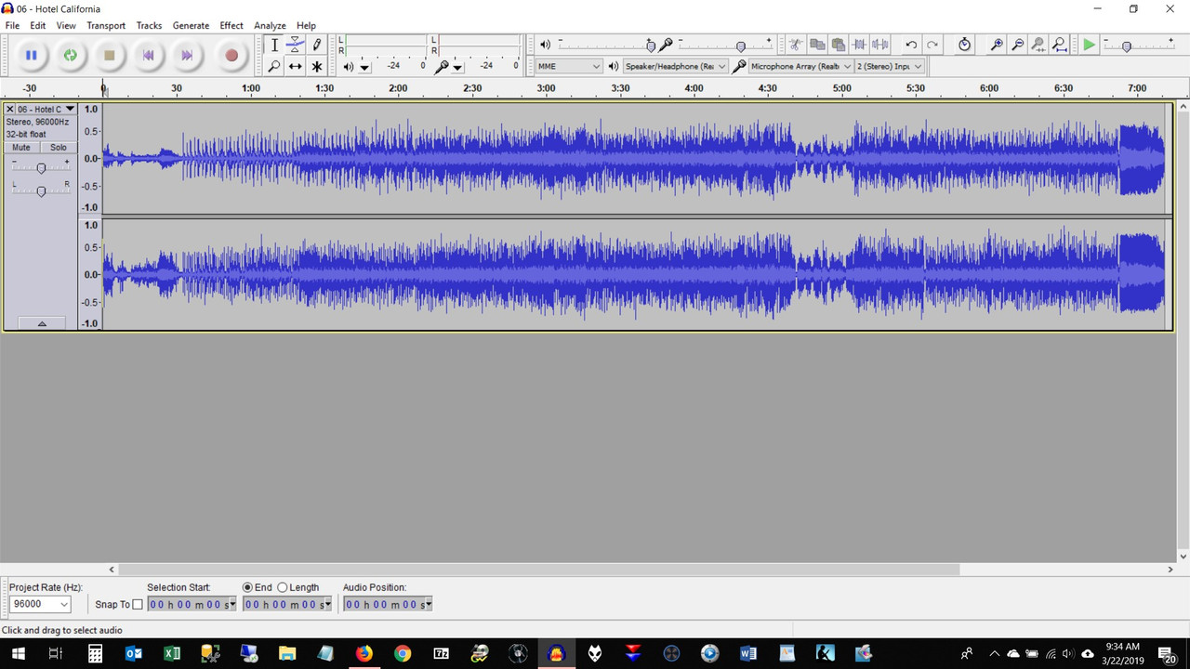Click the Audio Position time field

click(x=388, y=604)
